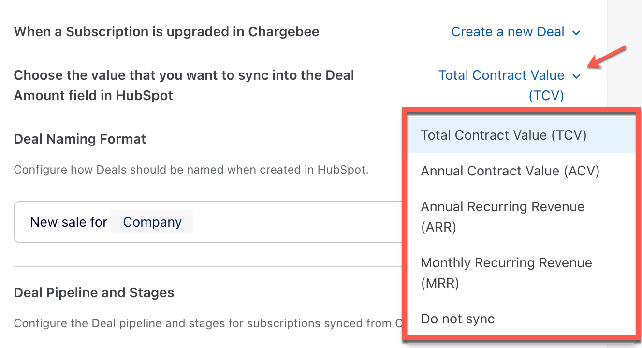This screenshot has height=348, width=642.
Task: Click the chevron next to Create a new Deal
Action: 576,33
